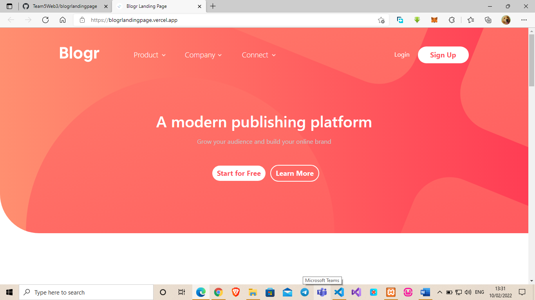
Task: Expand the Connect dropdown menu
Action: coord(259,55)
